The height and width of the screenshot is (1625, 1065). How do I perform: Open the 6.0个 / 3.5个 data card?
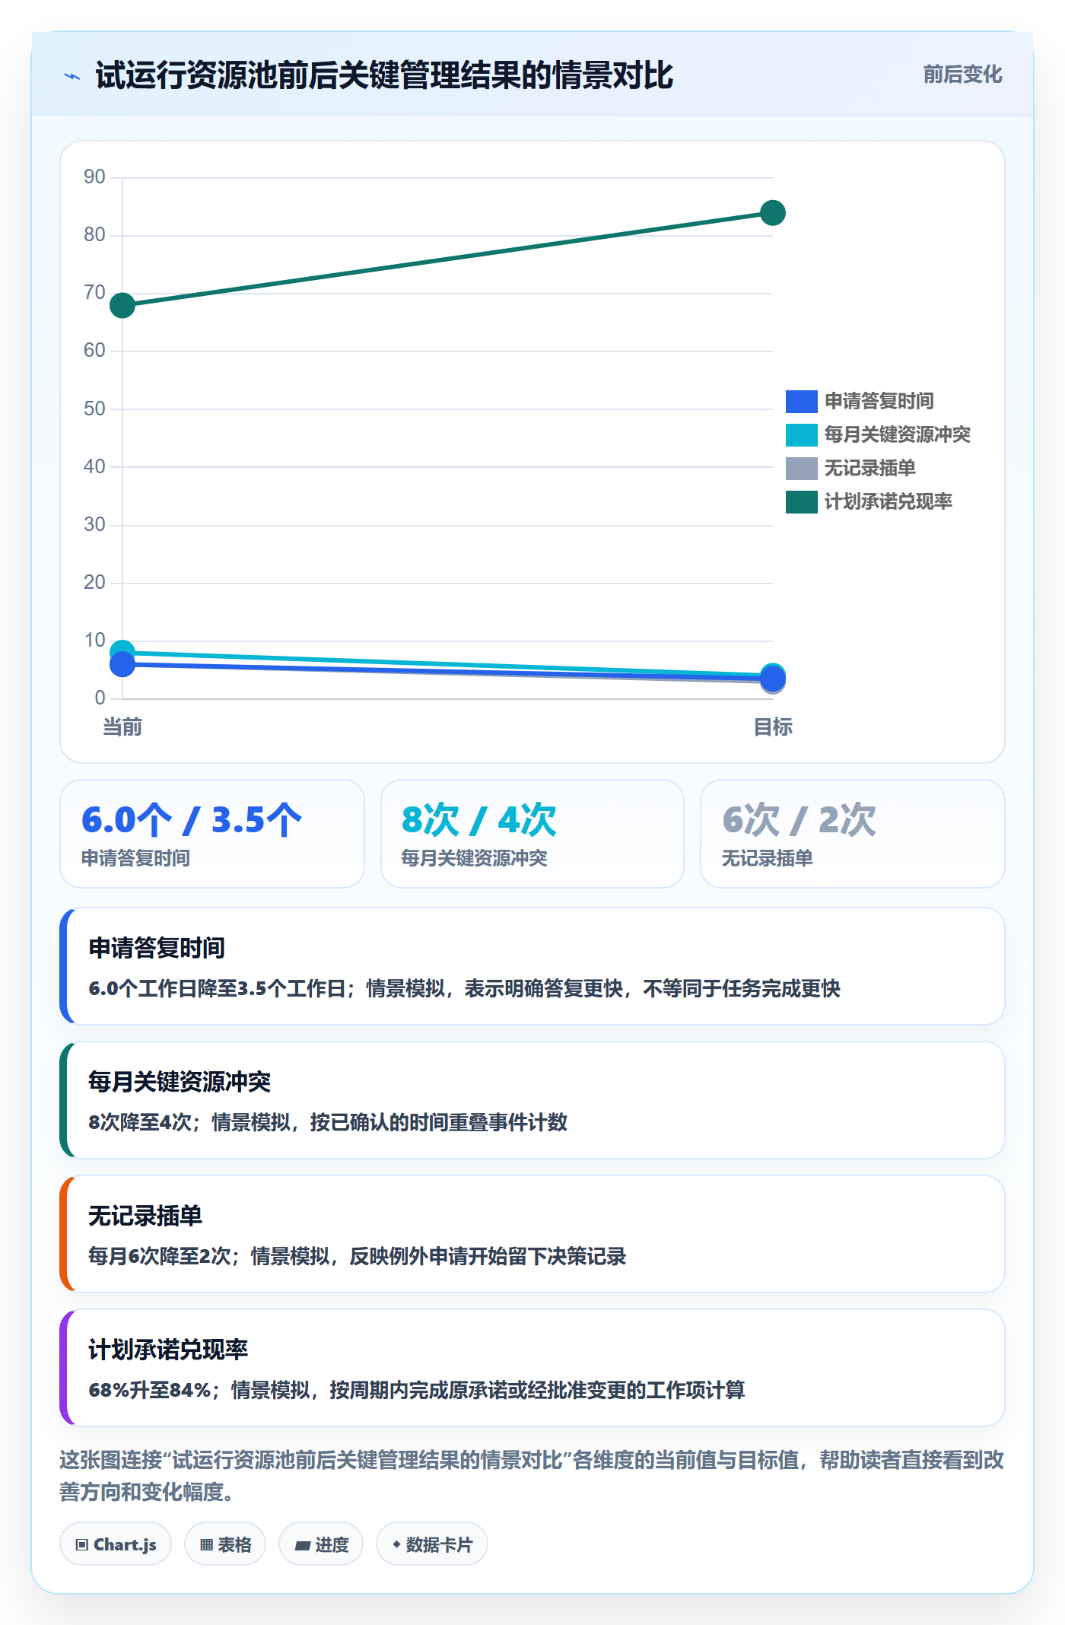pyautogui.click(x=212, y=834)
